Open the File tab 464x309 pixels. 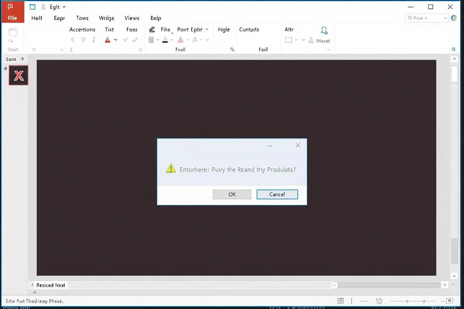12,18
